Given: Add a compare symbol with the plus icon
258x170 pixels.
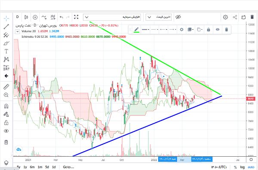Looking at the screenshot, I should pos(35,17).
